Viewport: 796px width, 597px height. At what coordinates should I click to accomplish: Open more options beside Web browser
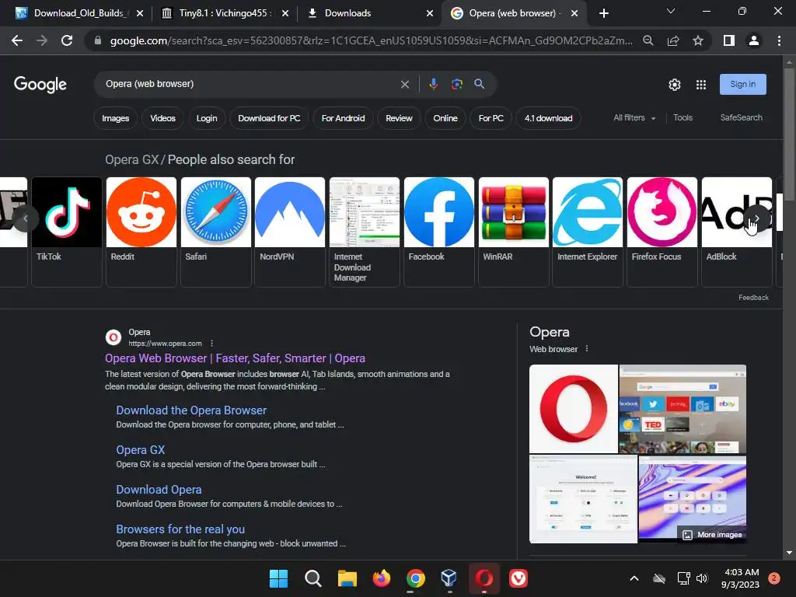(x=587, y=349)
